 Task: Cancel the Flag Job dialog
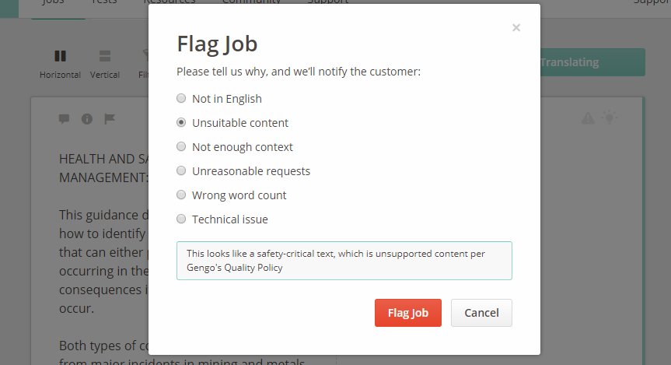tap(481, 313)
